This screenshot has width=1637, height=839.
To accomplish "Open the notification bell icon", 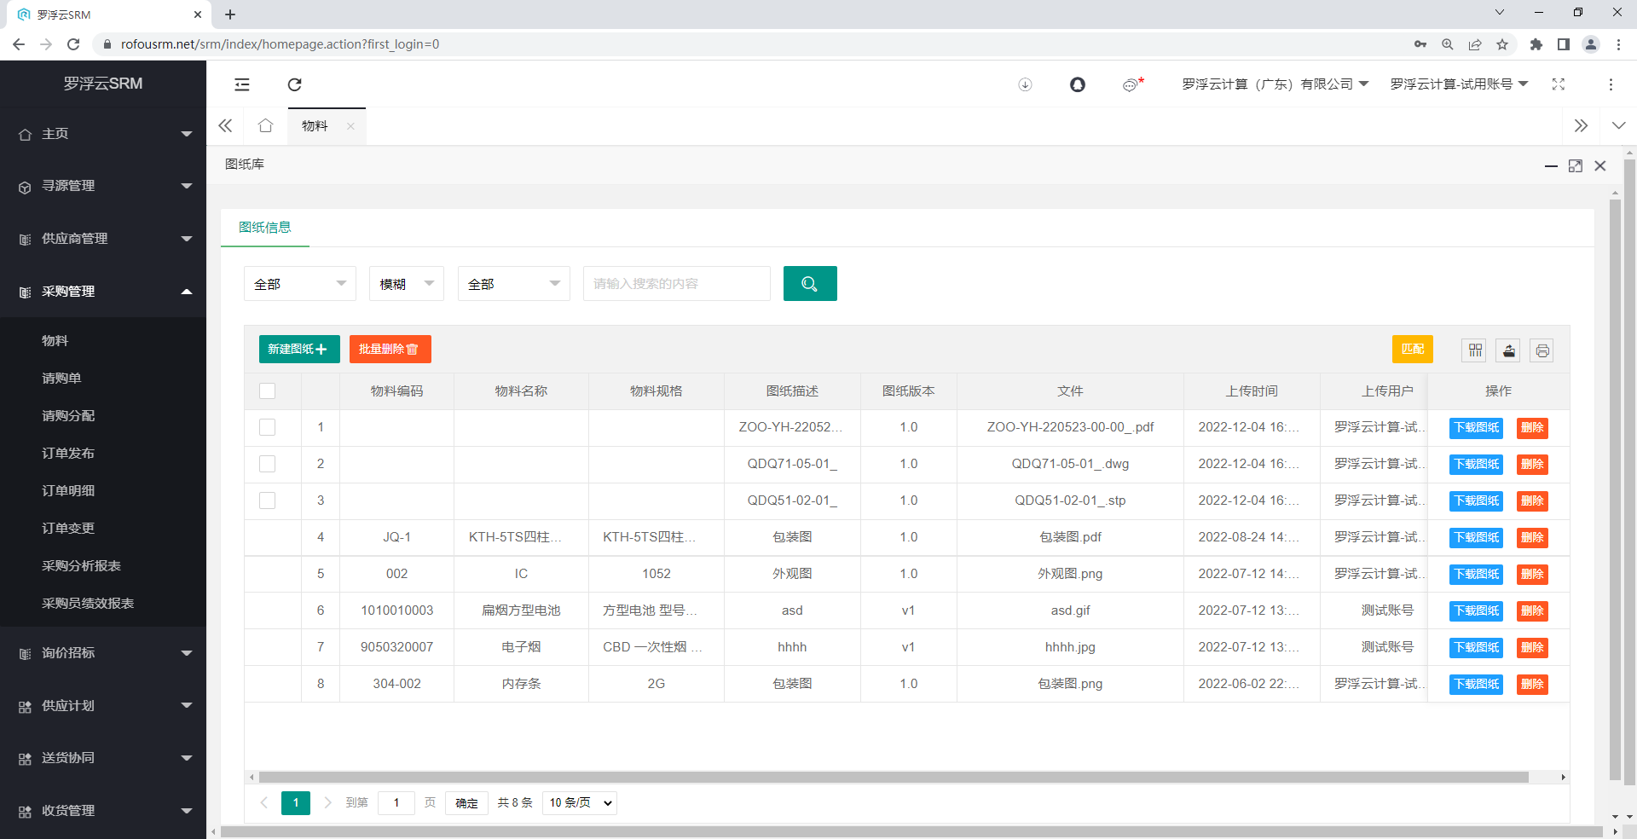I will pyautogui.click(x=1078, y=85).
